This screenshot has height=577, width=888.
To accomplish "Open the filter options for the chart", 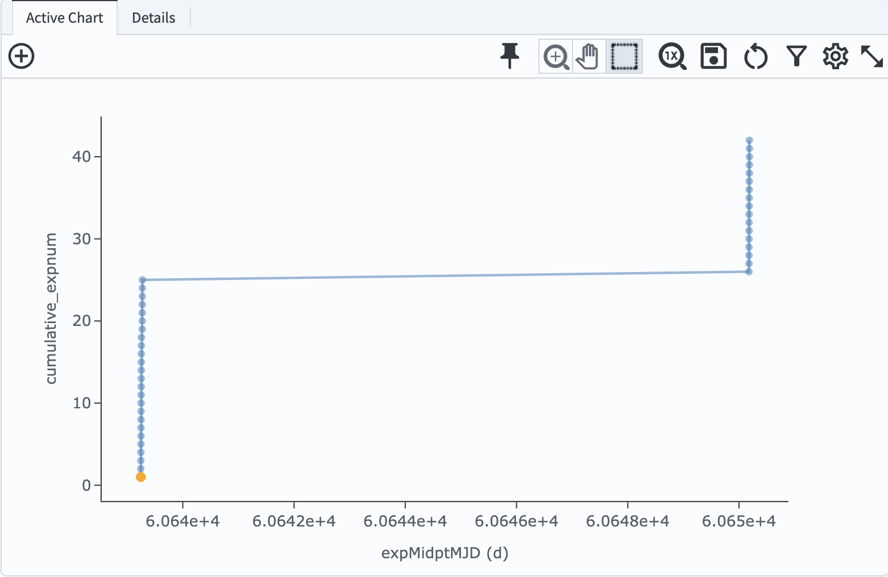I will coord(796,56).
